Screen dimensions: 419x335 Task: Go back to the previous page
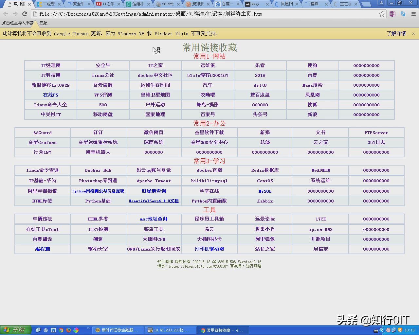click(6, 14)
